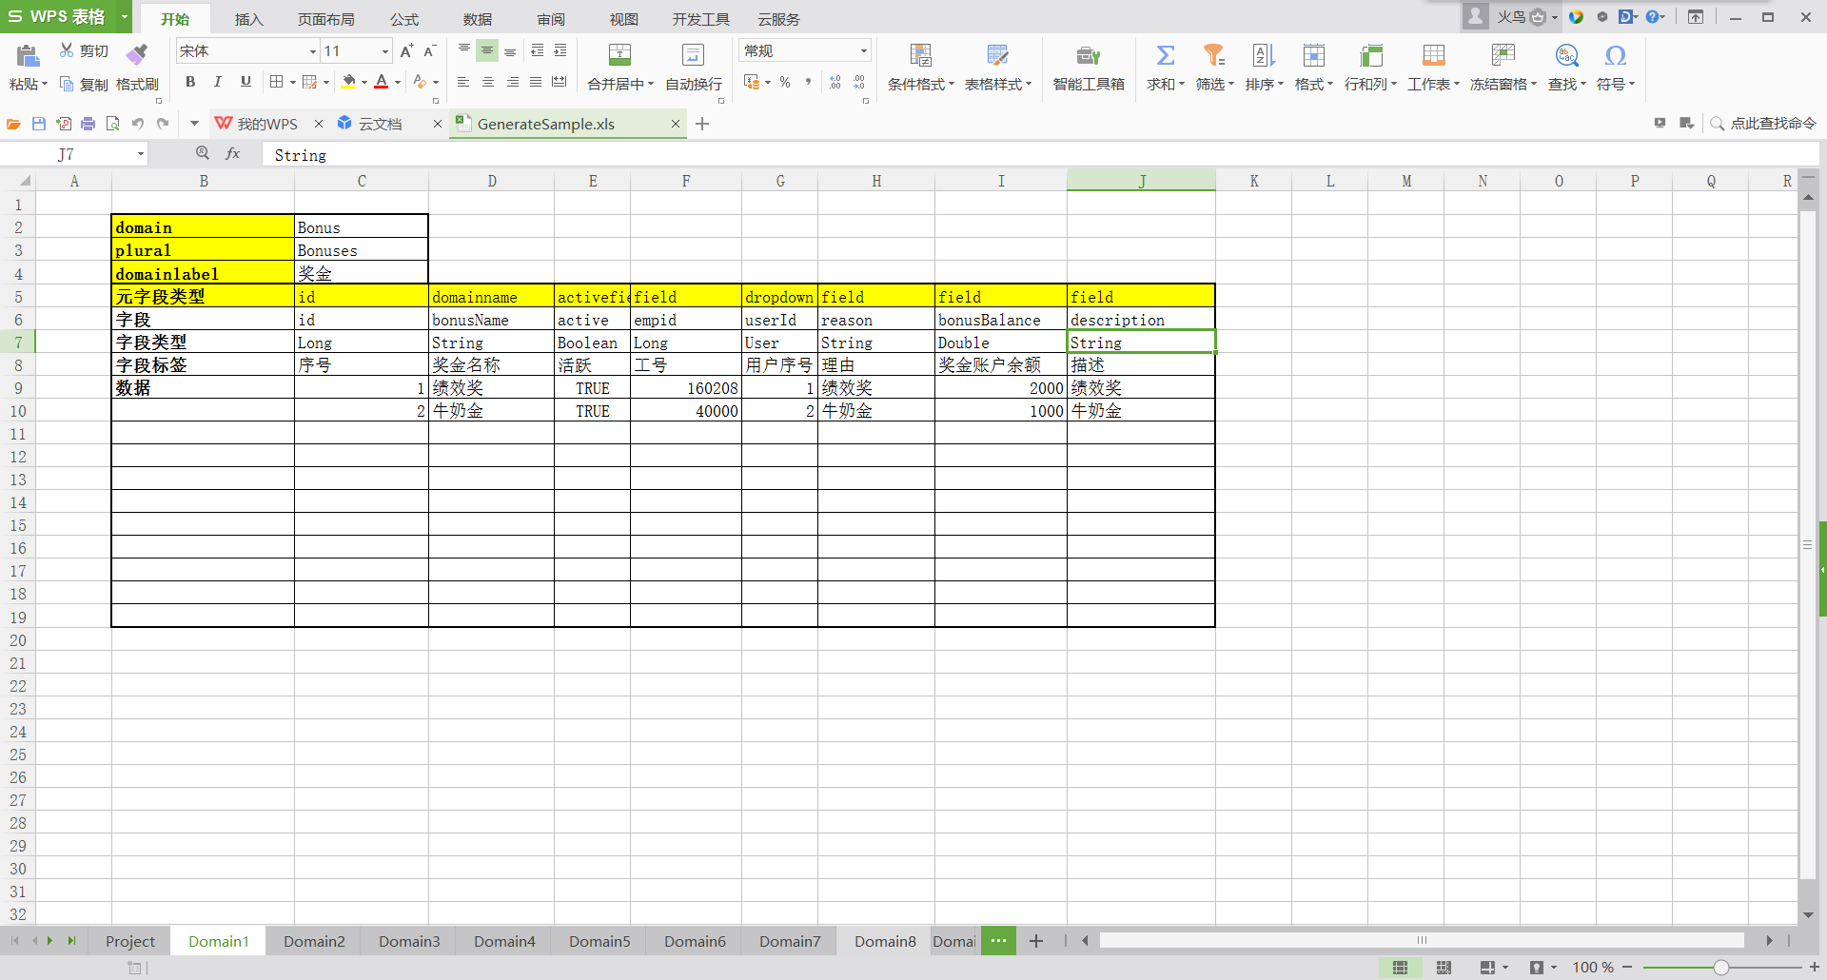The height and width of the screenshot is (980, 1827).
Task: Open the 插入 (Insert) ribbon tab
Action: (248, 19)
